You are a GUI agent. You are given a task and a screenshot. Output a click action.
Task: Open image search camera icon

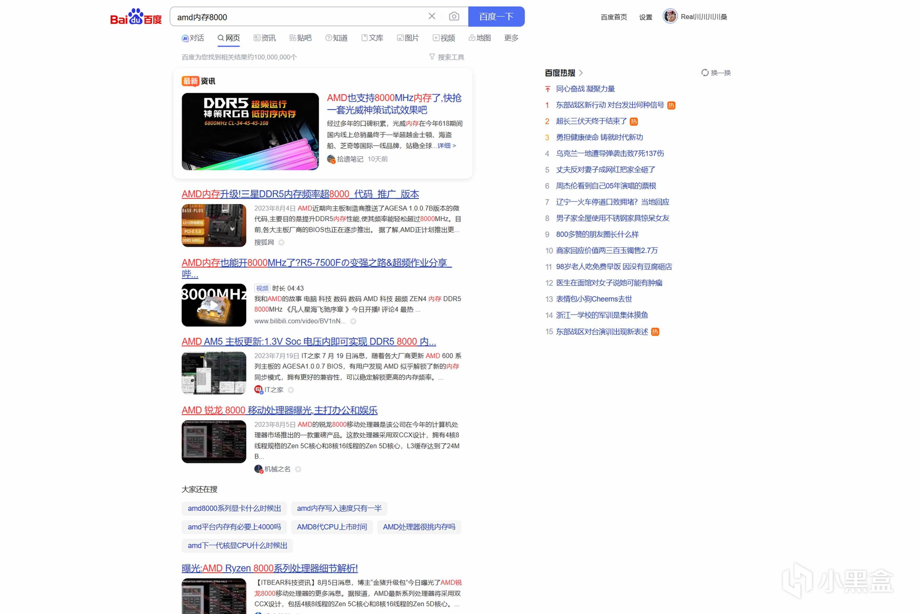454,16
